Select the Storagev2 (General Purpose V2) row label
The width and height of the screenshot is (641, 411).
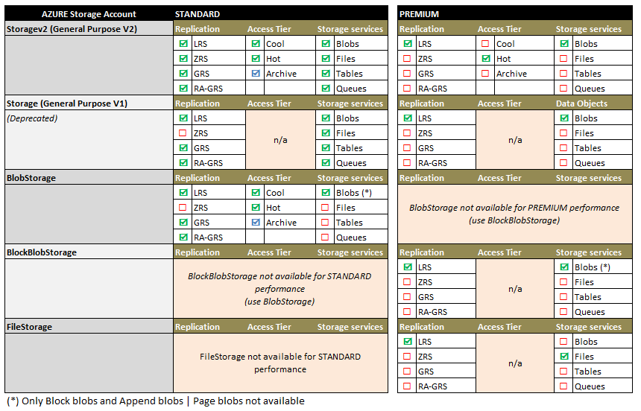(71, 28)
